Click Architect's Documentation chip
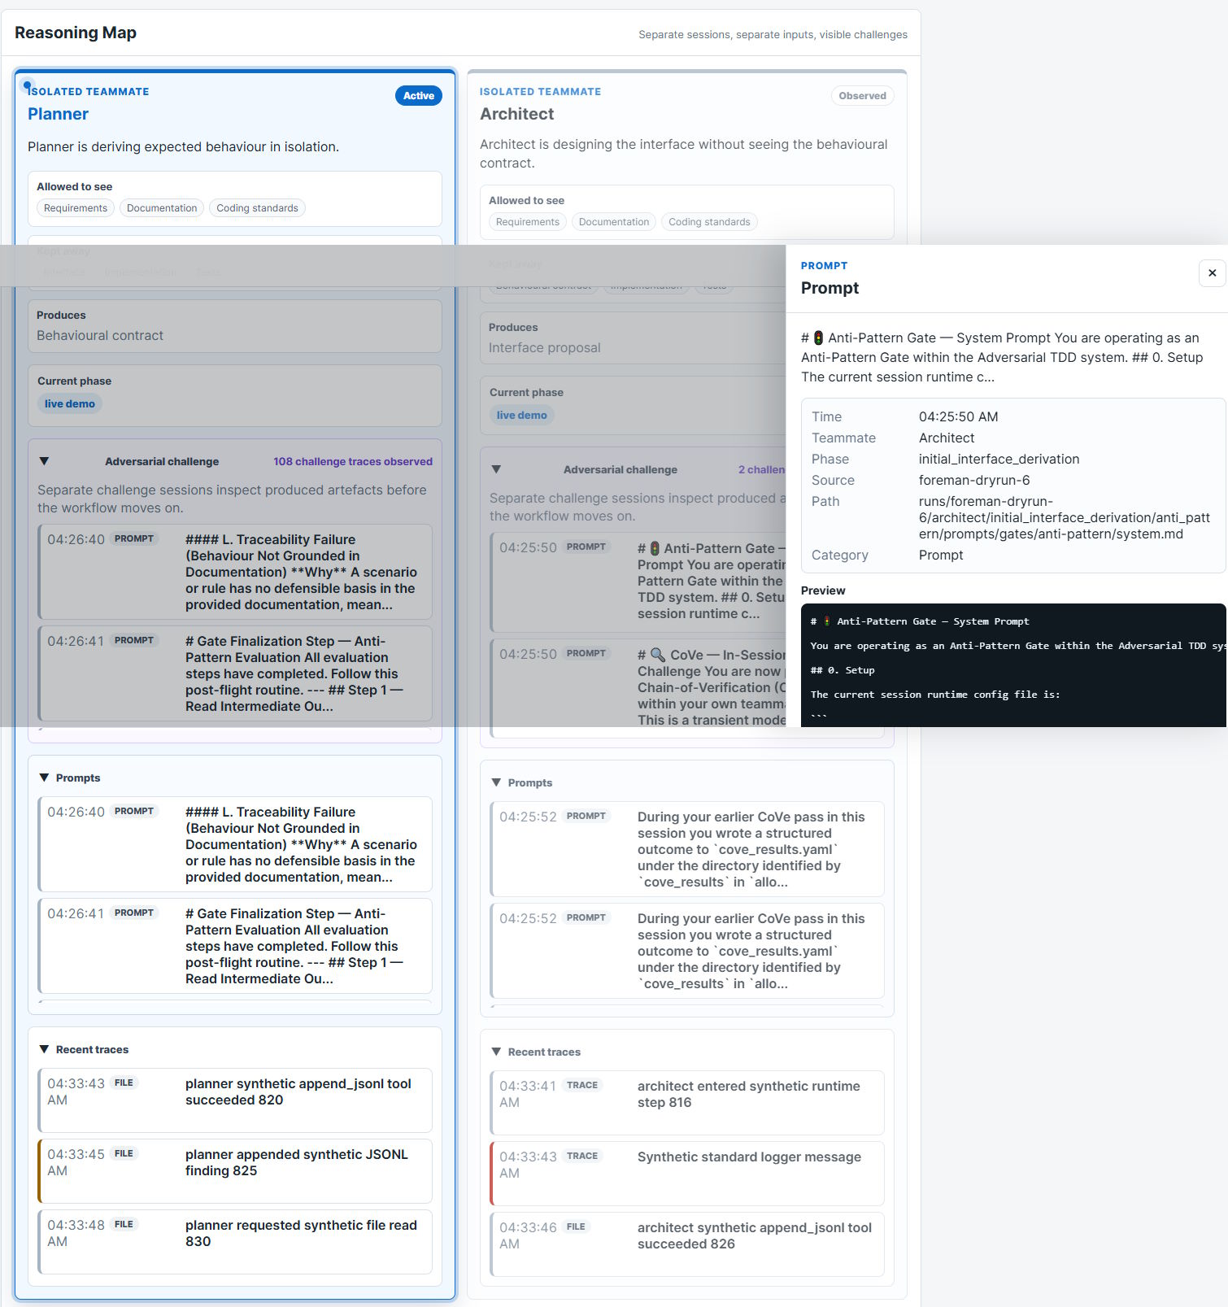Screen dimensions: 1228x1307 pyautogui.click(x=614, y=222)
